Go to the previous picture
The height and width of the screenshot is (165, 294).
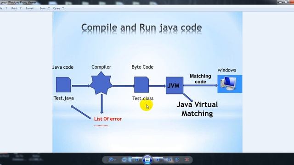click(136, 159)
